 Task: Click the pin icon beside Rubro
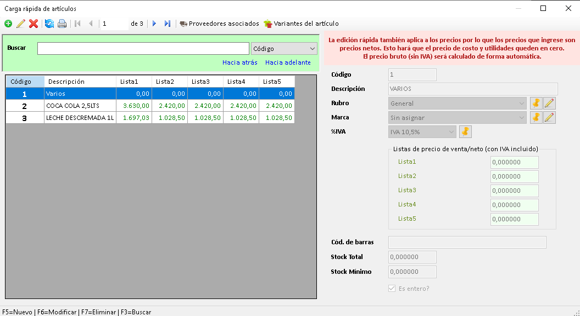click(536, 103)
